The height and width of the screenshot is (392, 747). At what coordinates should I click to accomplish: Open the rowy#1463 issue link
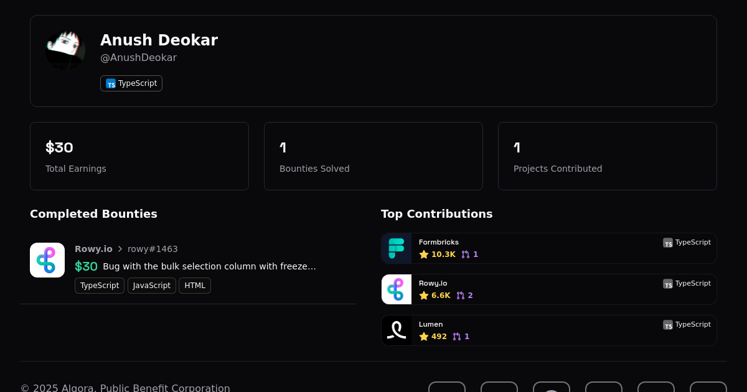point(153,249)
